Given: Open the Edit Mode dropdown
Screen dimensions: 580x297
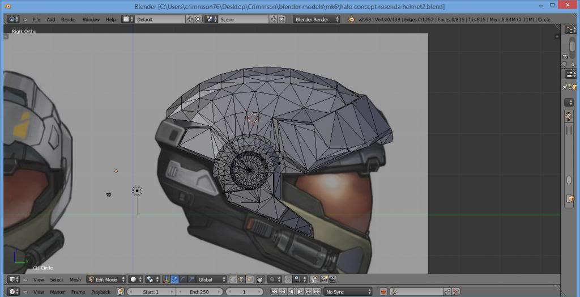Looking at the screenshot, I should 106,279.
